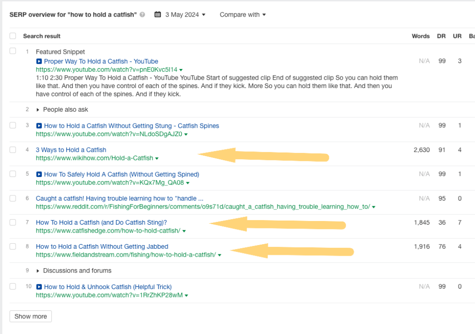Click the video icon next to the Catfish Spines result
Viewport: 475px width, 334px height.
39,126
